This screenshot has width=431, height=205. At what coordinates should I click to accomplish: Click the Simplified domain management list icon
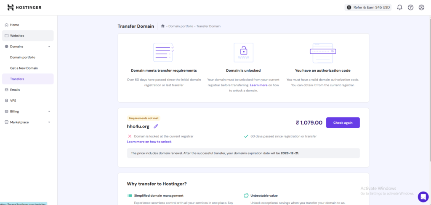point(130,196)
